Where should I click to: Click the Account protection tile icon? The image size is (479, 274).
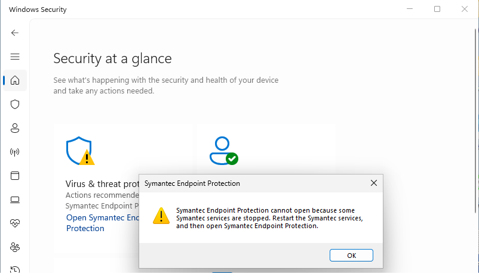[223, 151]
